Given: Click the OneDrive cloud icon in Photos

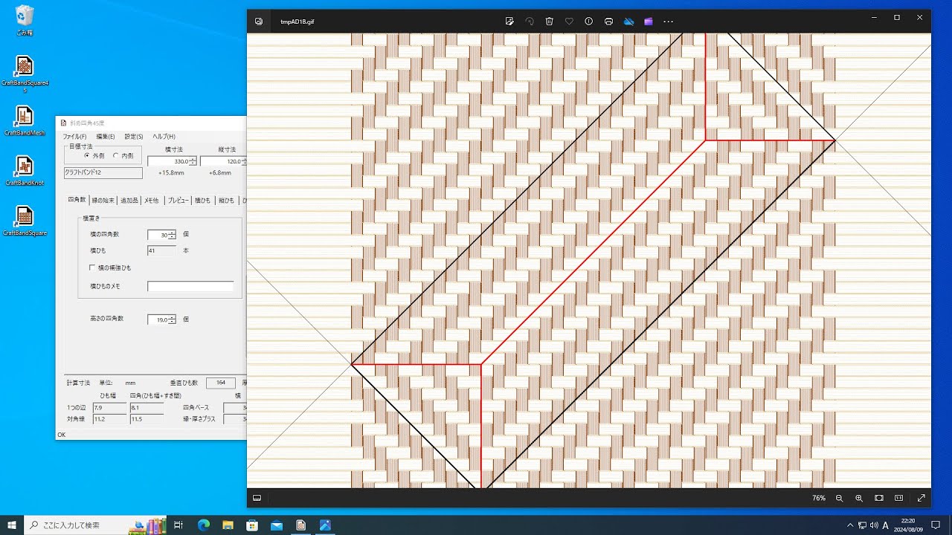Looking at the screenshot, I should click(x=628, y=22).
